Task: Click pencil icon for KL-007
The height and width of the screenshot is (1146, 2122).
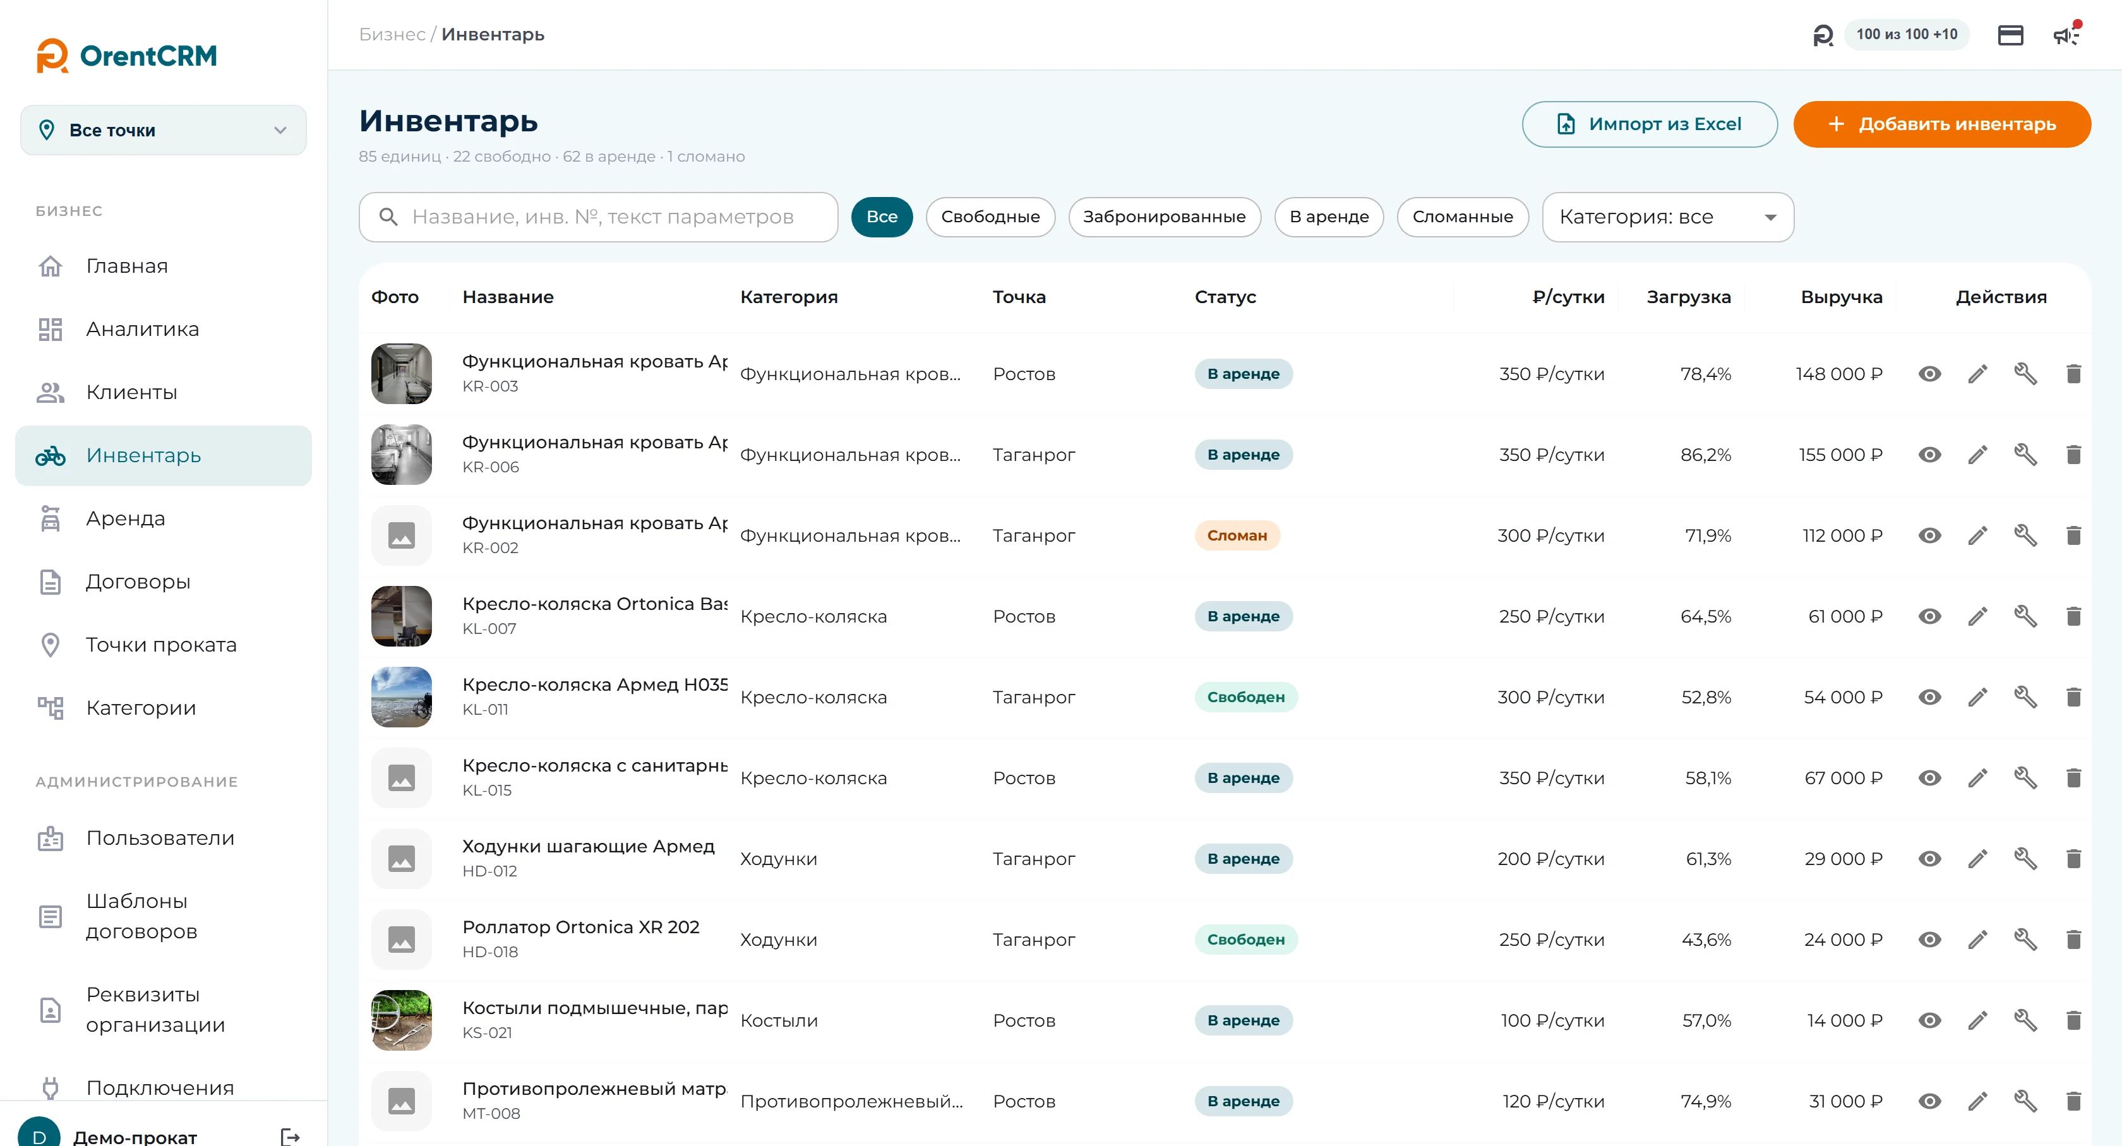Action: coord(1977,616)
